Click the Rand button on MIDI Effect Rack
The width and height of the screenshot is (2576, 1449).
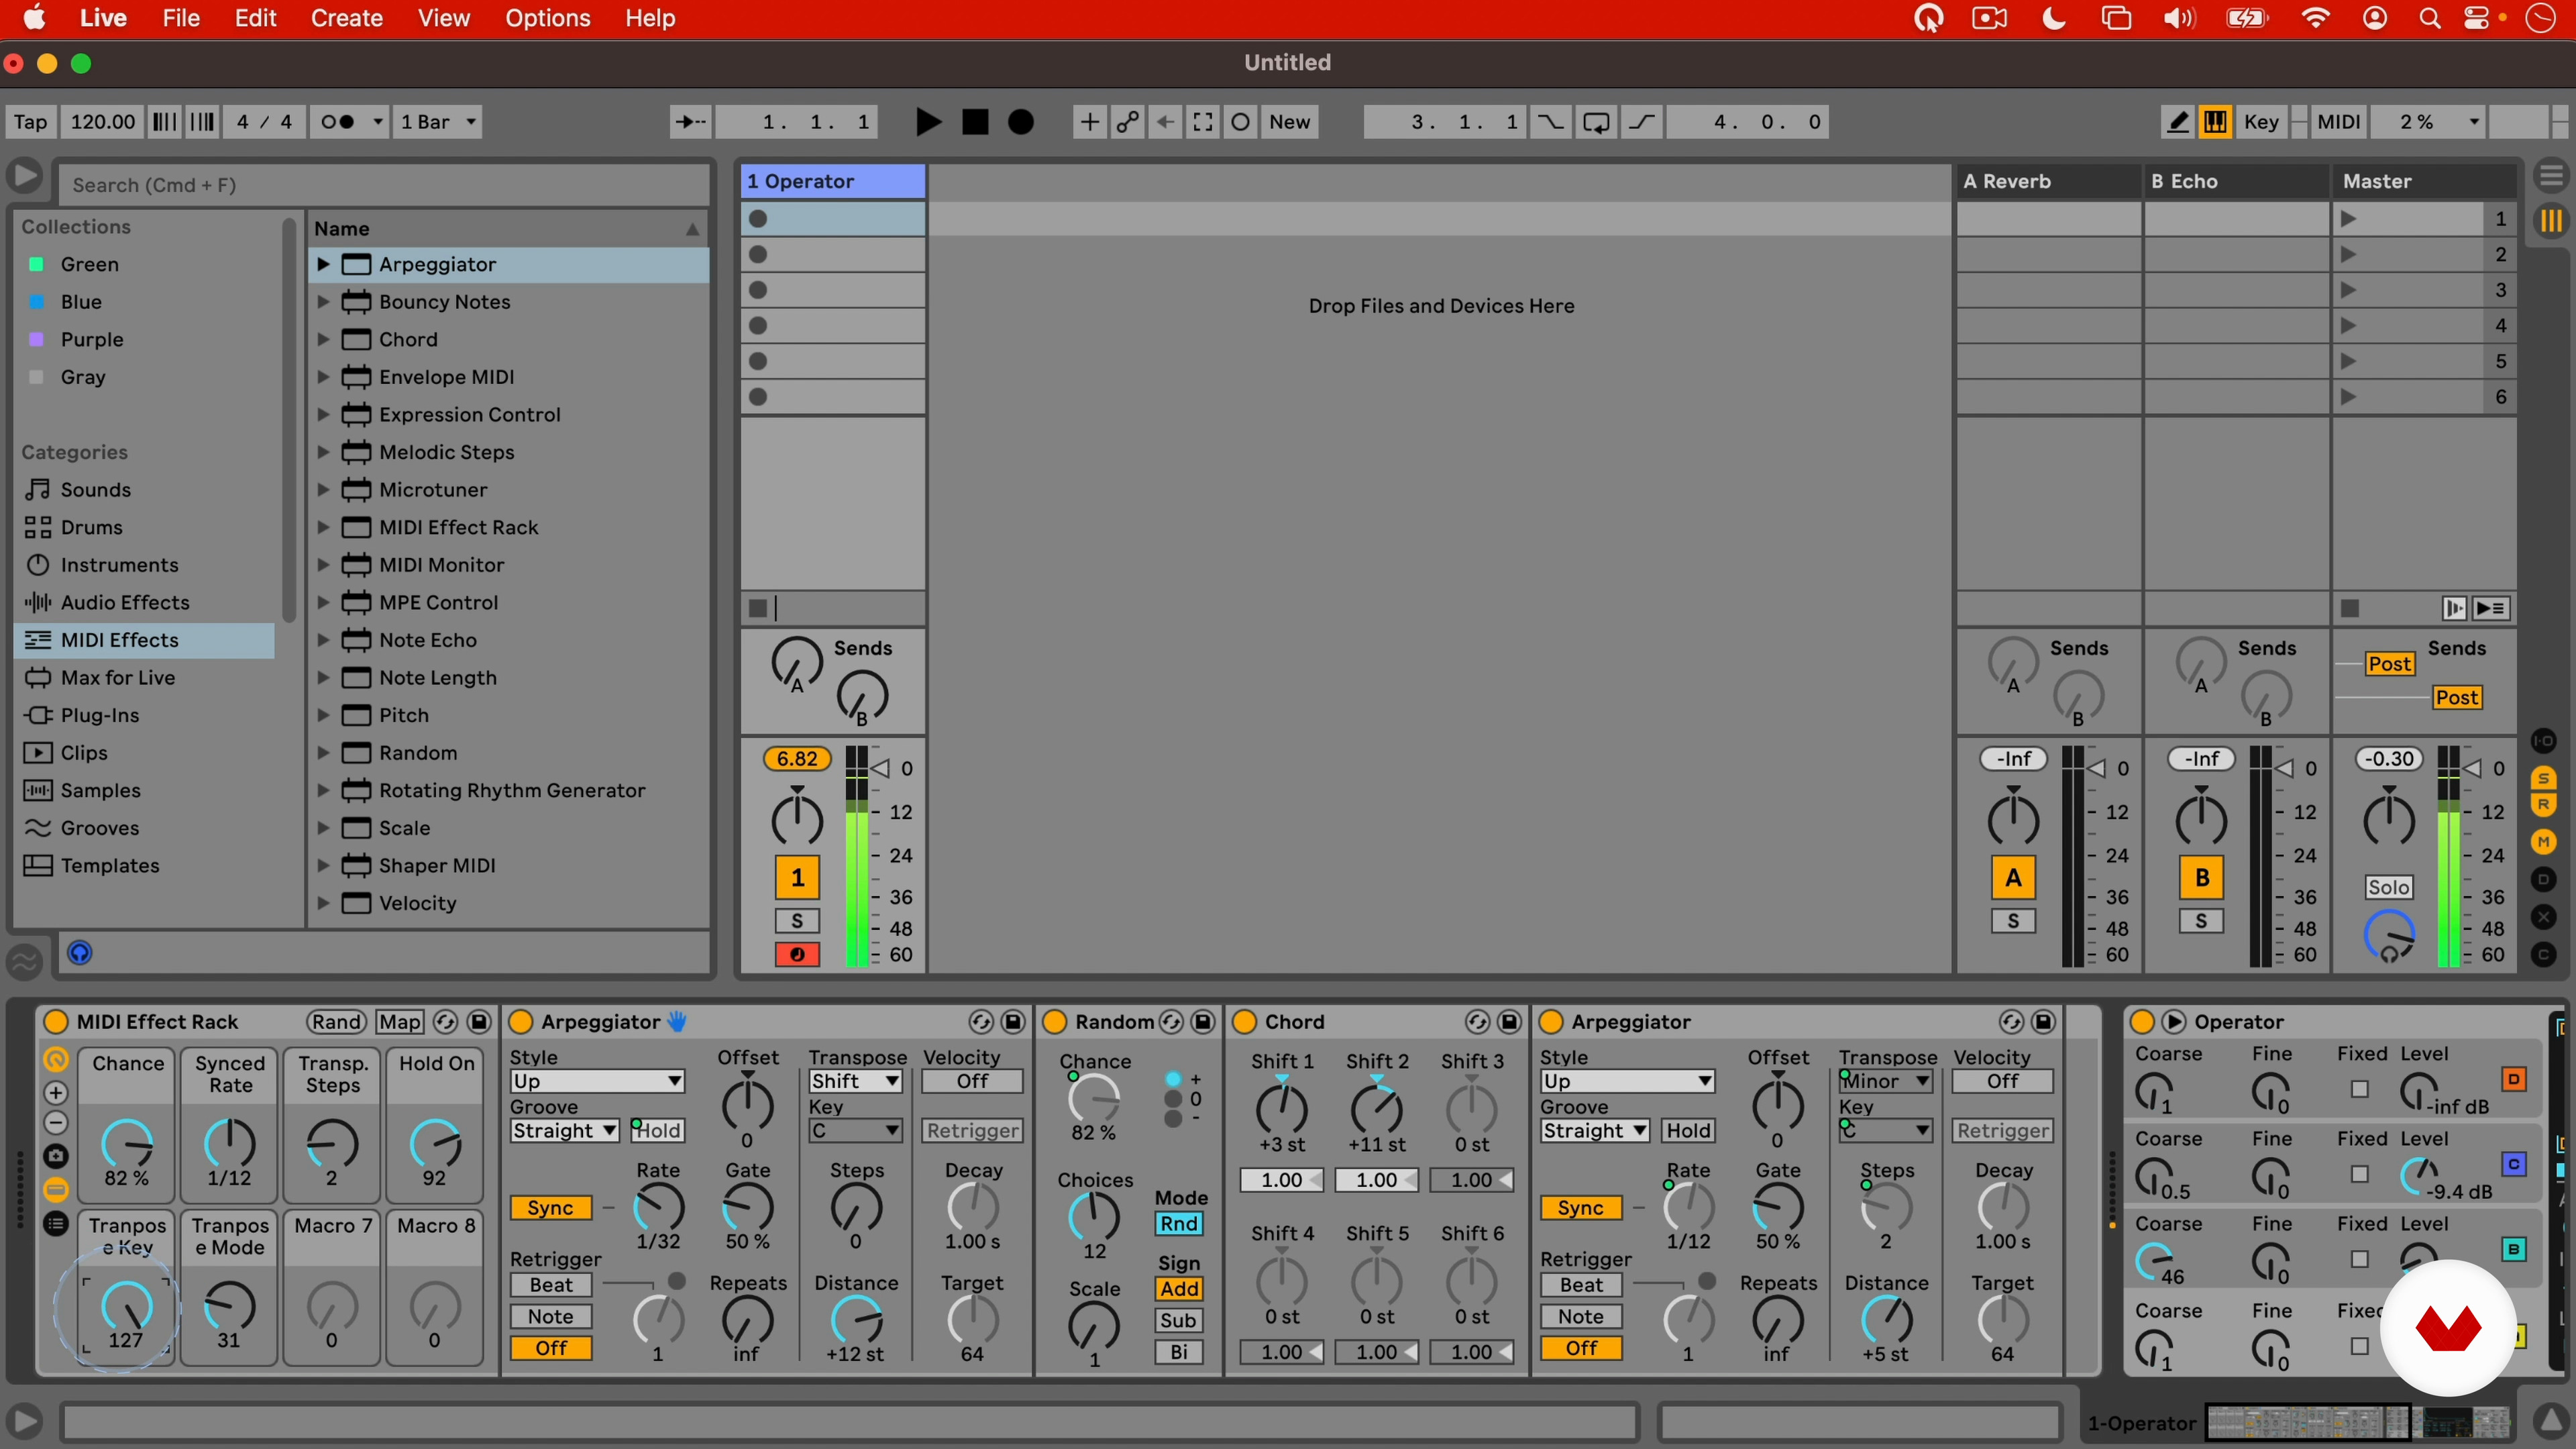point(336,1021)
